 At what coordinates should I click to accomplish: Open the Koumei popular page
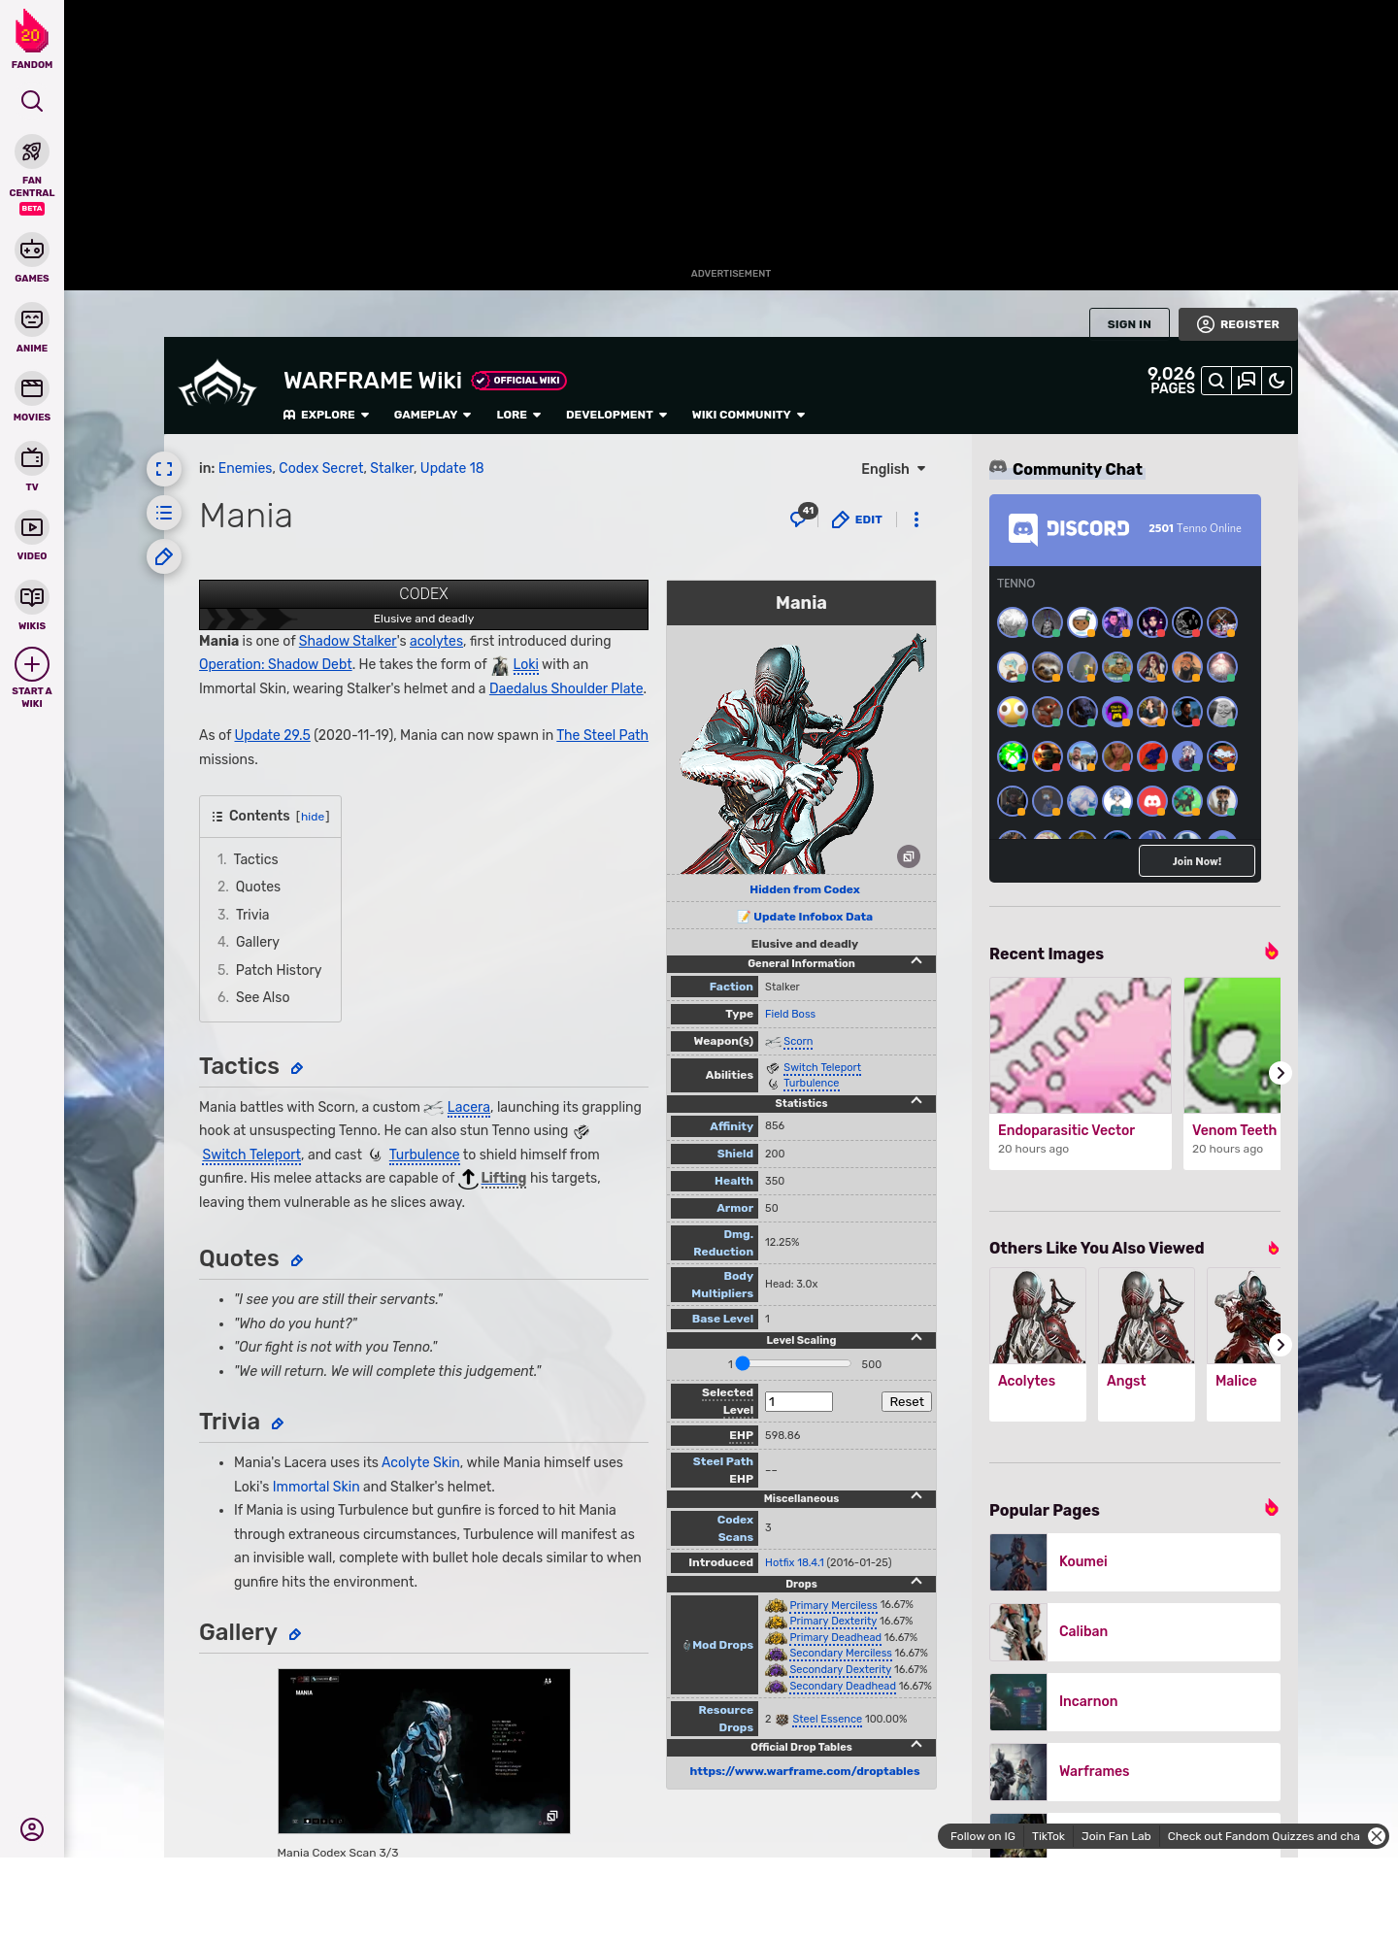click(x=1135, y=1561)
